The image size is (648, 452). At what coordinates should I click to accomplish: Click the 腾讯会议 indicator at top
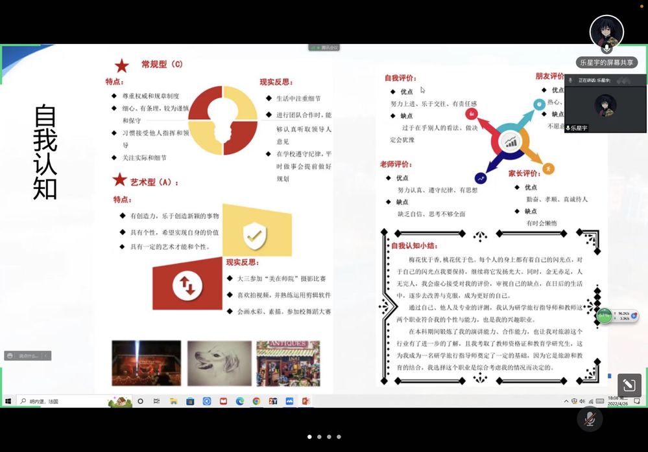[324, 47]
